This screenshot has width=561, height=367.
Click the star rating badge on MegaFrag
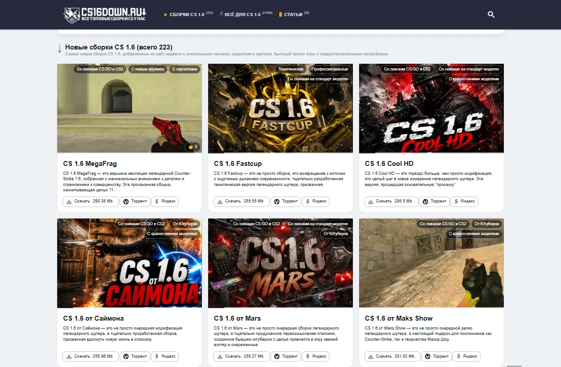[193, 147]
